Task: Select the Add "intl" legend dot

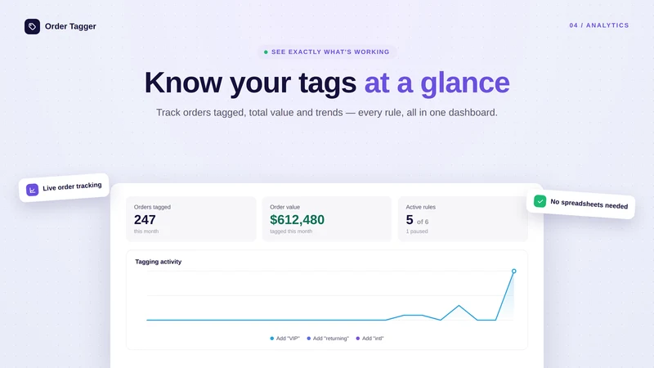Action: (358, 339)
